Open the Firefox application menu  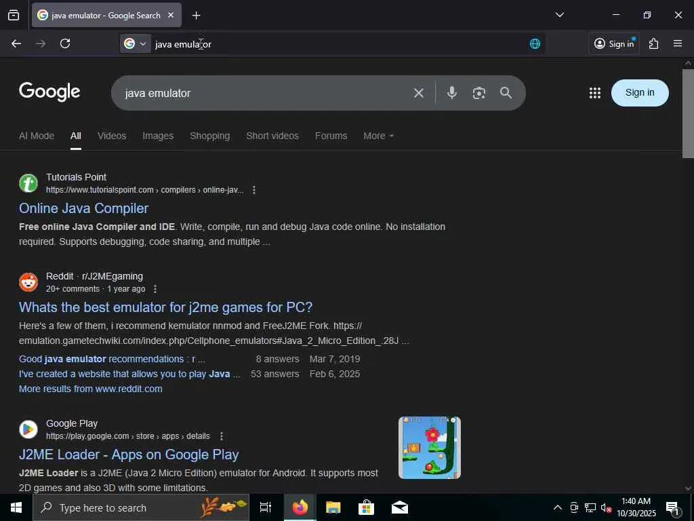pyautogui.click(x=678, y=43)
